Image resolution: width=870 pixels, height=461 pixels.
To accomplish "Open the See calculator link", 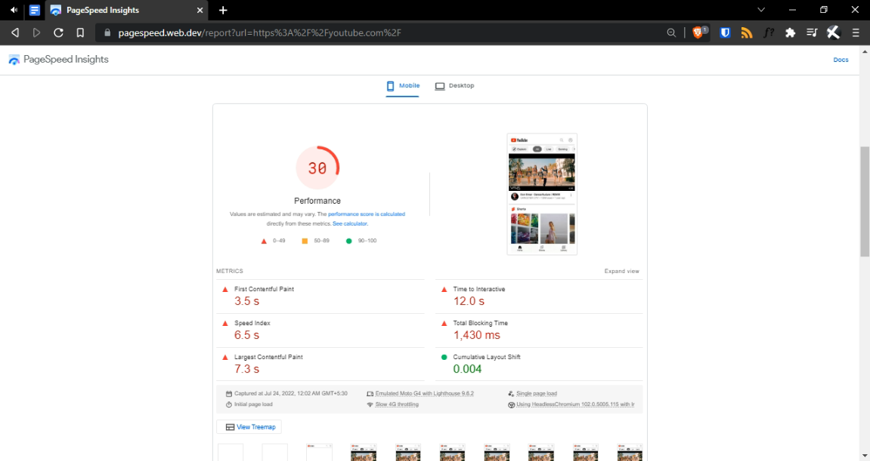I will pos(350,223).
